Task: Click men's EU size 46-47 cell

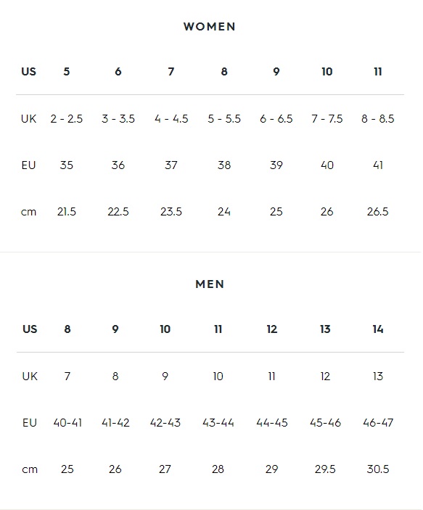Action: point(378,423)
